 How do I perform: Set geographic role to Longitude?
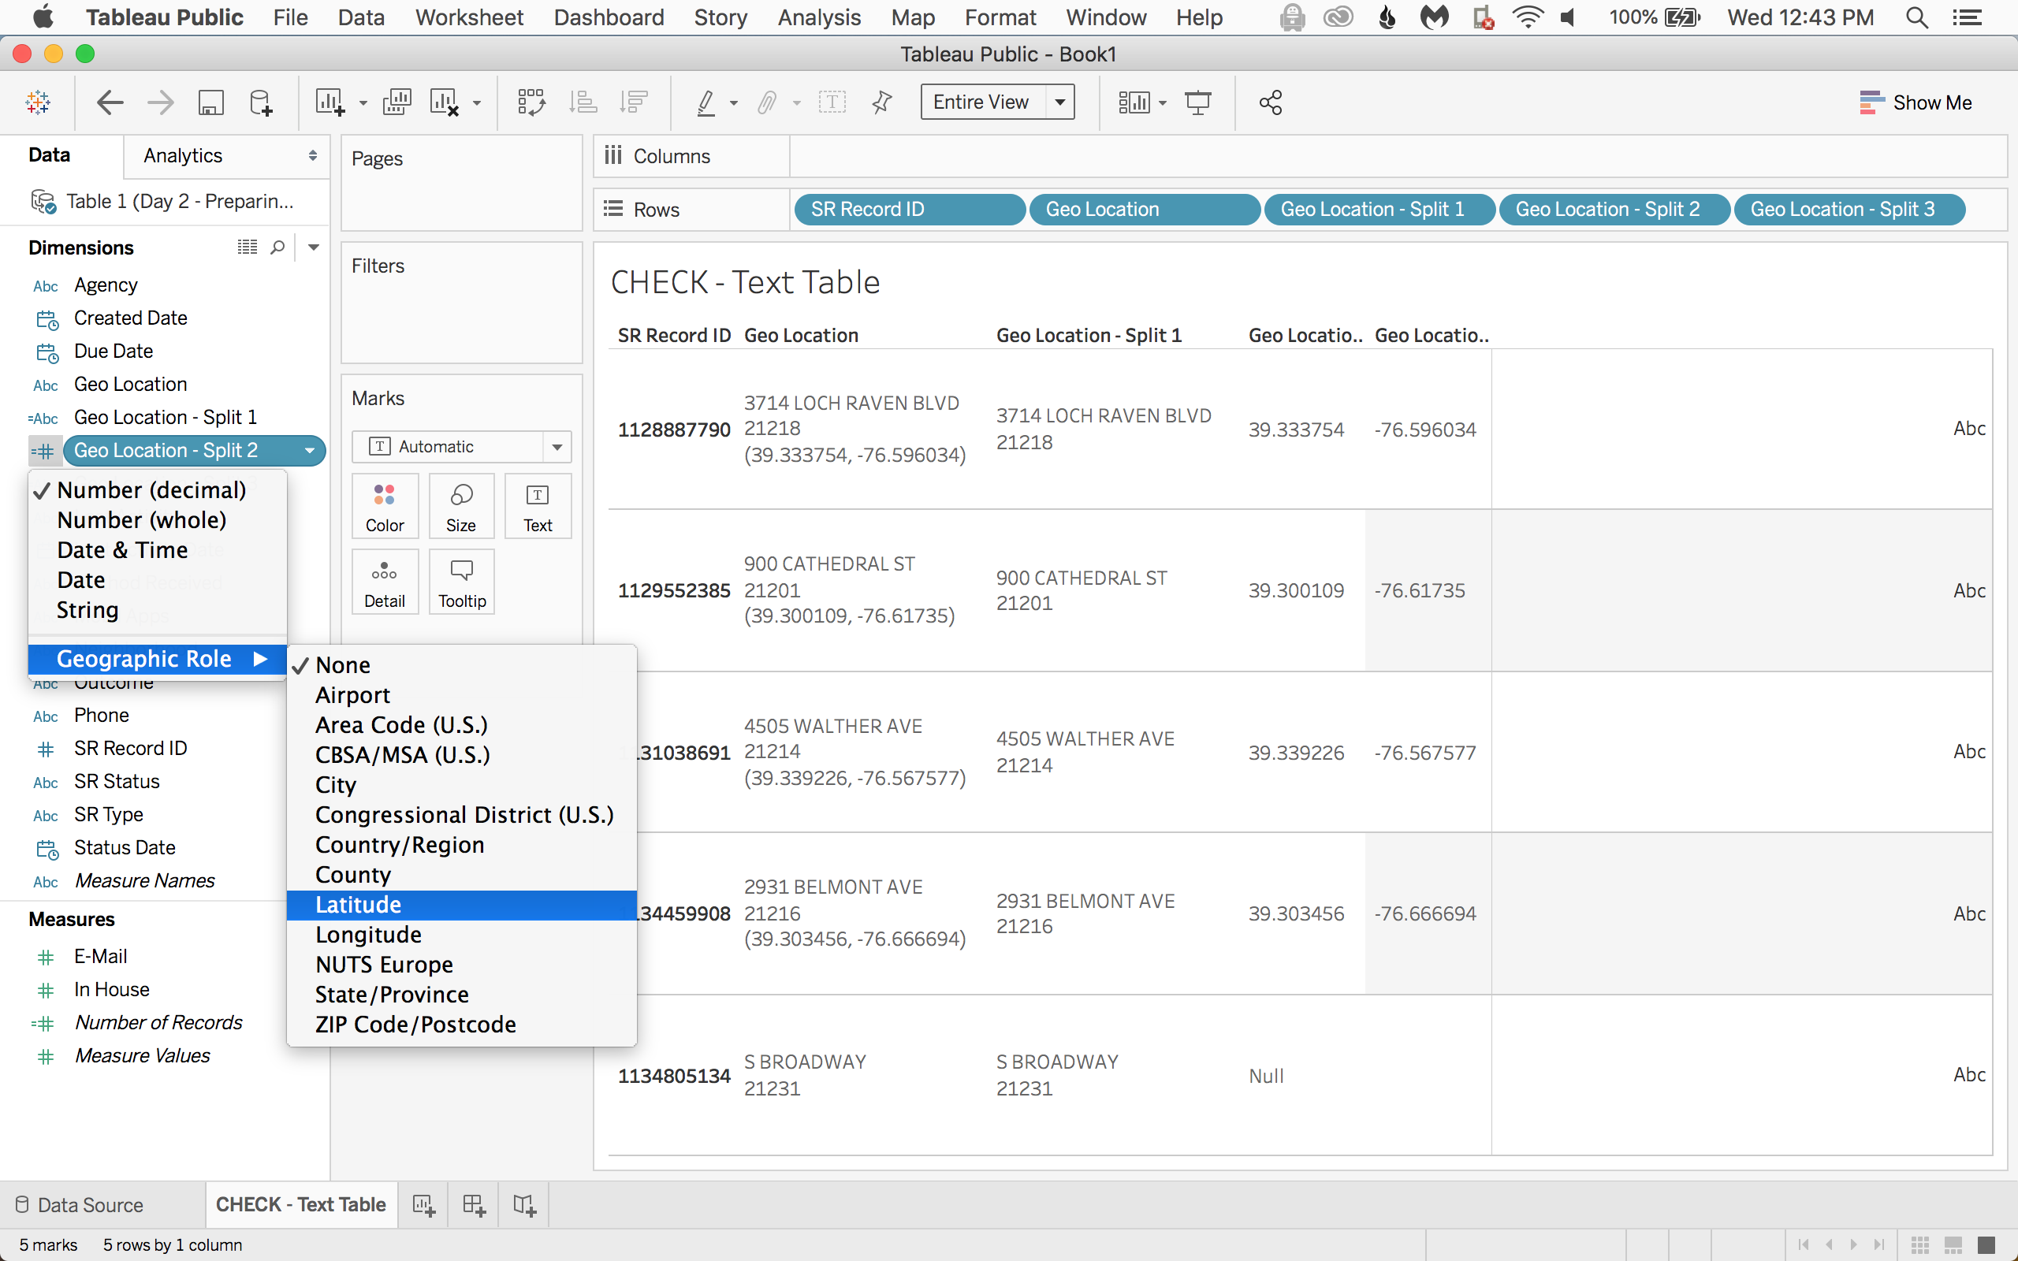point(461,935)
